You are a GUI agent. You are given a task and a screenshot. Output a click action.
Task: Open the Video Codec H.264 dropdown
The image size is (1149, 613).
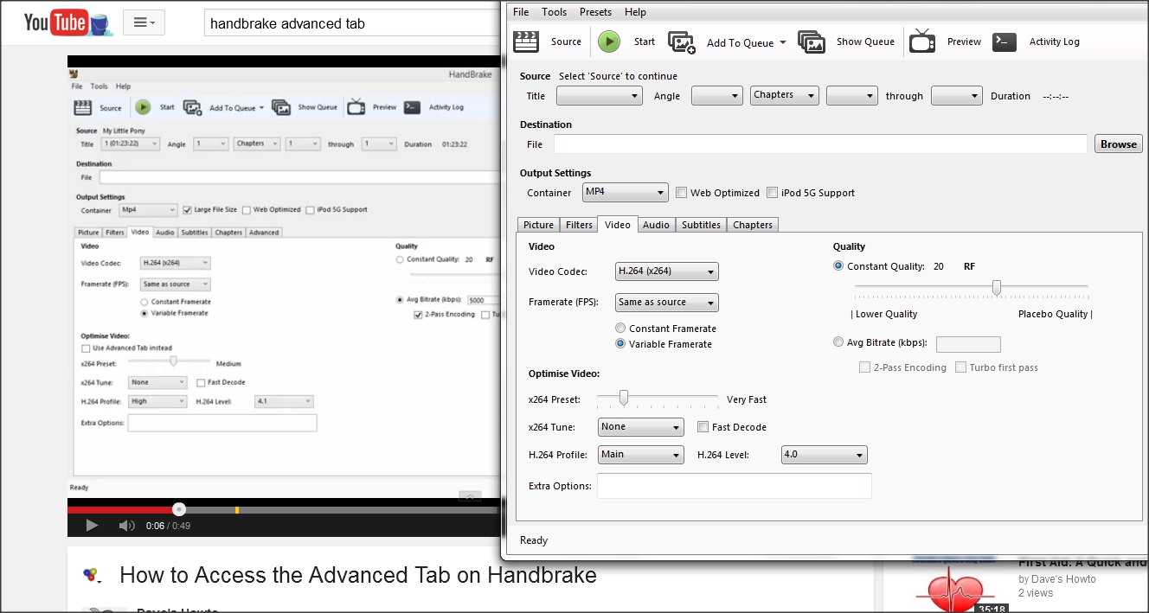pos(666,271)
